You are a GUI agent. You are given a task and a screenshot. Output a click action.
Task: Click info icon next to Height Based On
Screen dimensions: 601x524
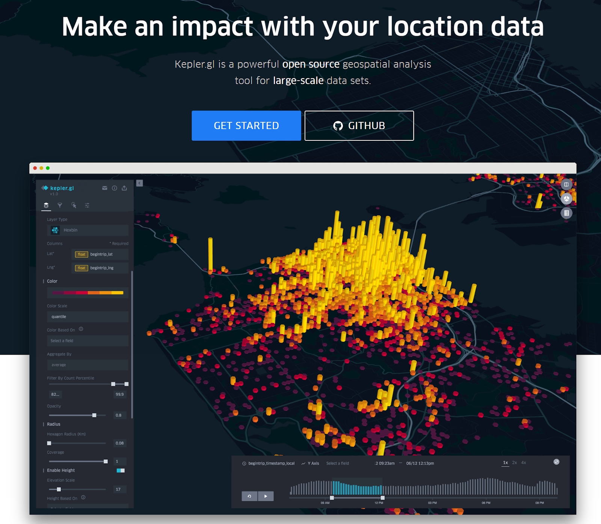(x=83, y=498)
